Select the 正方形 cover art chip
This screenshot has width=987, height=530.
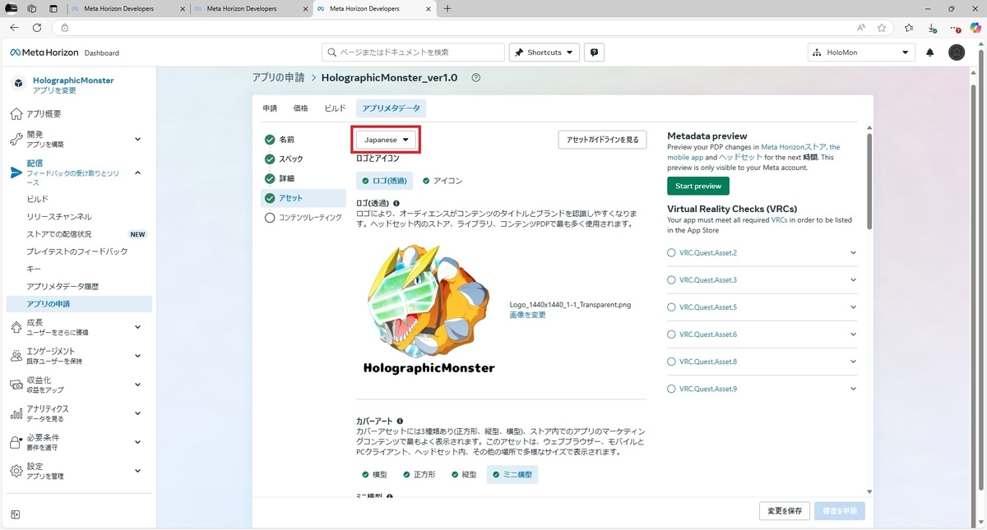(x=419, y=475)
